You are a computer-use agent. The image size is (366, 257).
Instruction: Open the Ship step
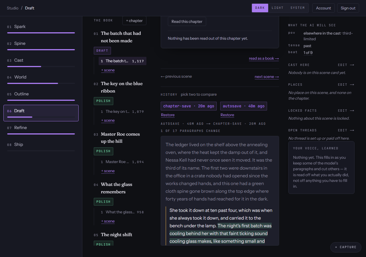point(41,147)
